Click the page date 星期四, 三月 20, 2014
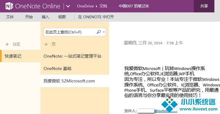Image resolution: width=220 pixels, height=114 pixels. (x=143, y=43)
